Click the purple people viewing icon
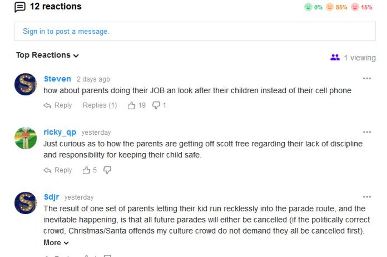This screenshot has width=387, height=257. click(335, 58)
